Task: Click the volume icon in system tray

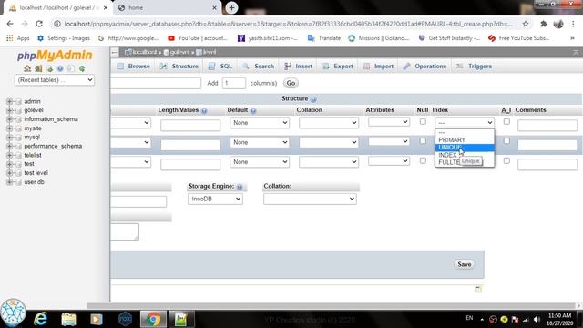Action: coord(537,319)
